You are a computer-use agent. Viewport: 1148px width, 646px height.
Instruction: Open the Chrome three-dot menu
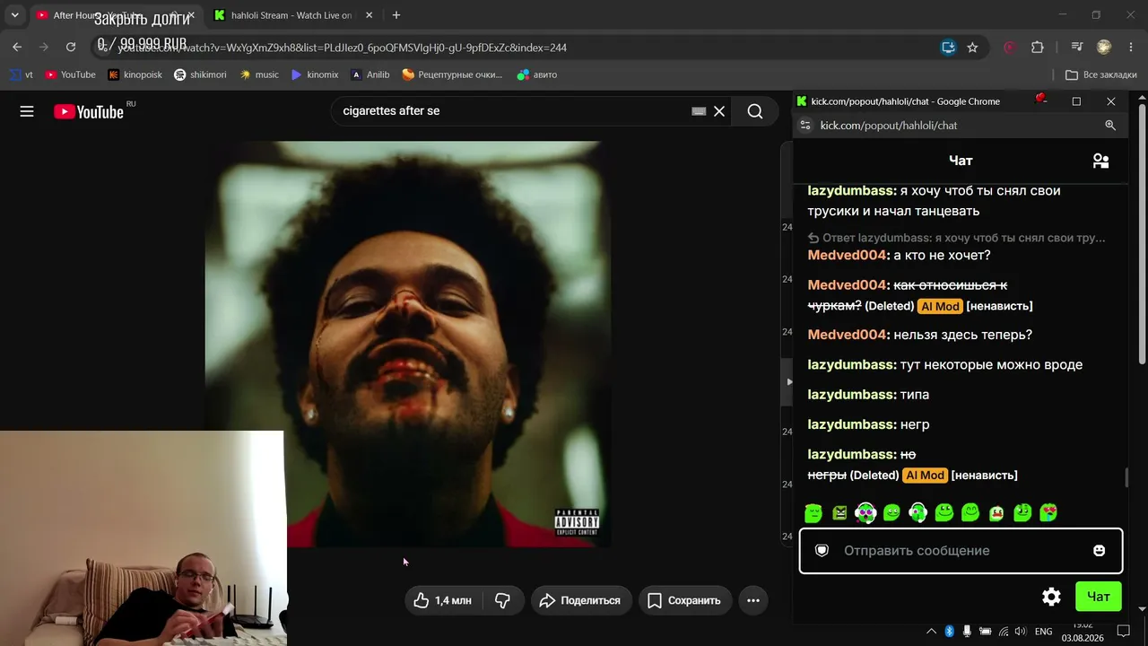coord(1131,48)
